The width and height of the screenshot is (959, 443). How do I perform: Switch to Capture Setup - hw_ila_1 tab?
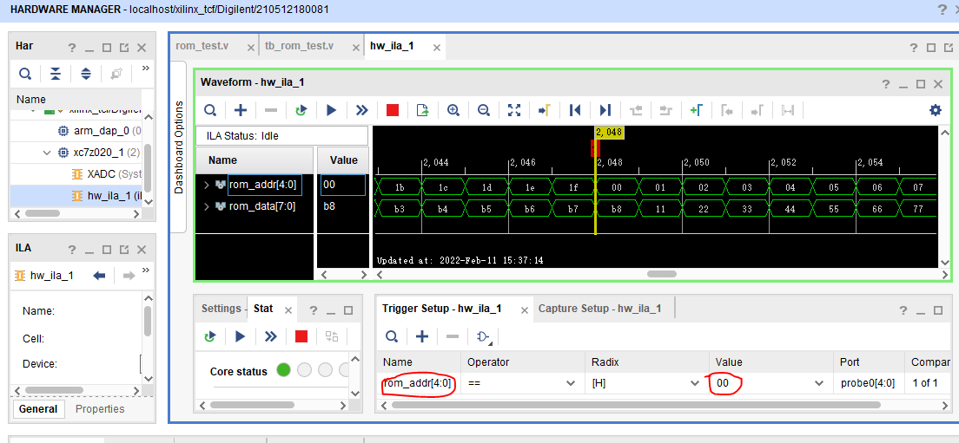pos(599,308)
